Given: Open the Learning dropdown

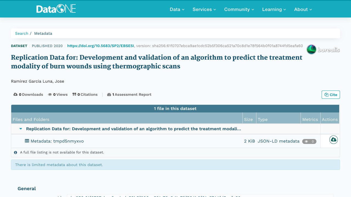Looking at the screenshot, I should (x=274, y=9).
